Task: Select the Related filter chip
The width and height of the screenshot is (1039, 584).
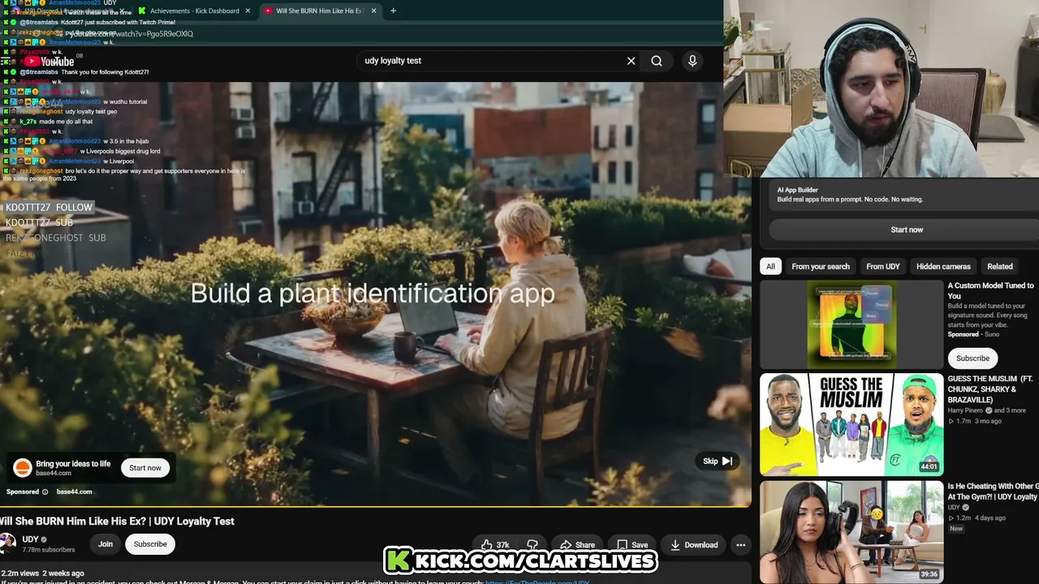Action: (x=1000, y=266)
